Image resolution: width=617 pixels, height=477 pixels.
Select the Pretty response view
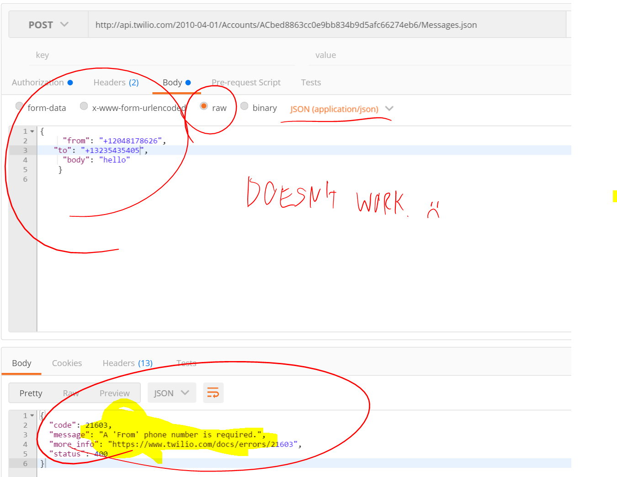click(x=31, y=393)
